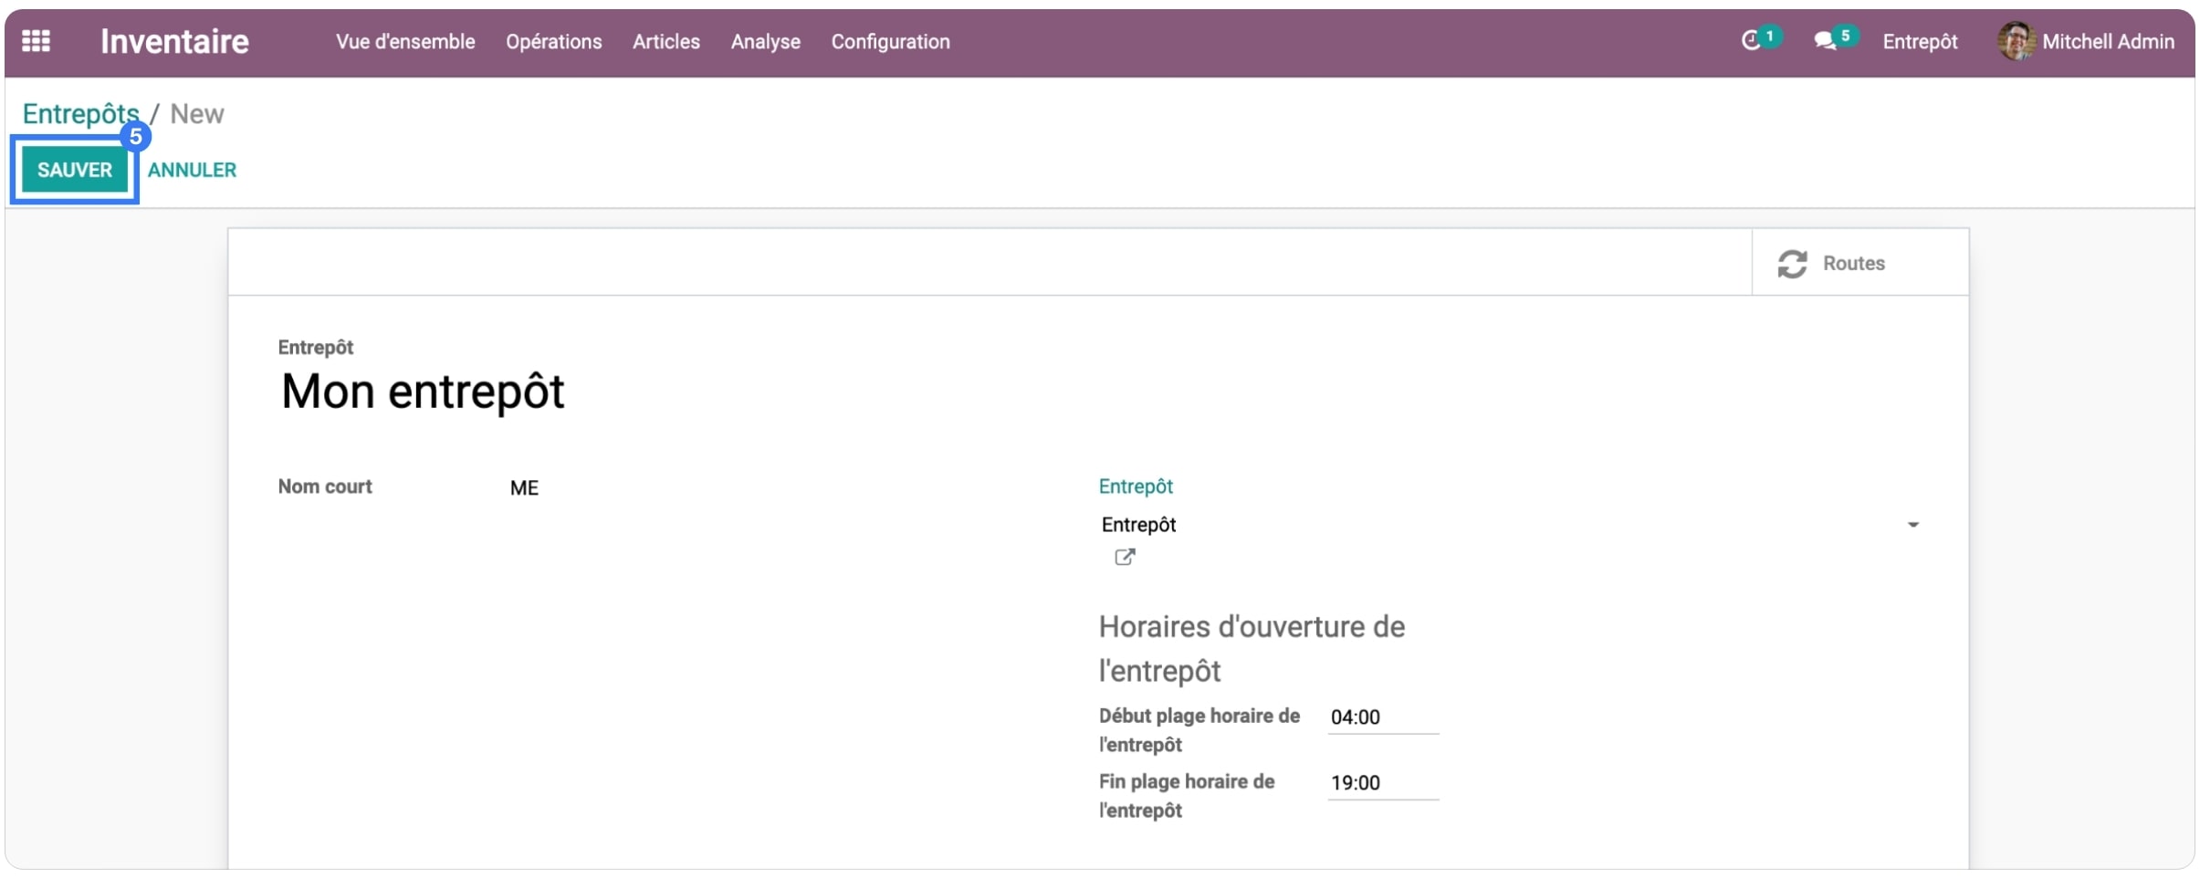Click the Horaires d'ouverture de l'entrepôt heading

(x=1252, y=649)
